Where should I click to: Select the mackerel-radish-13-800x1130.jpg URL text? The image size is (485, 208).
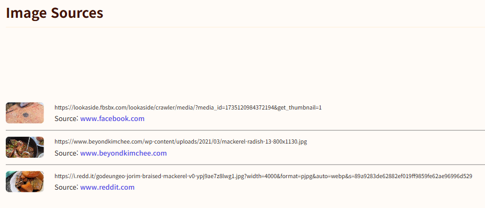coord(181,142)
